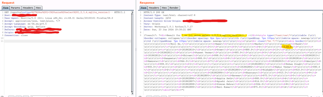Switch to the Request Hex tab

tap(38, 8)
